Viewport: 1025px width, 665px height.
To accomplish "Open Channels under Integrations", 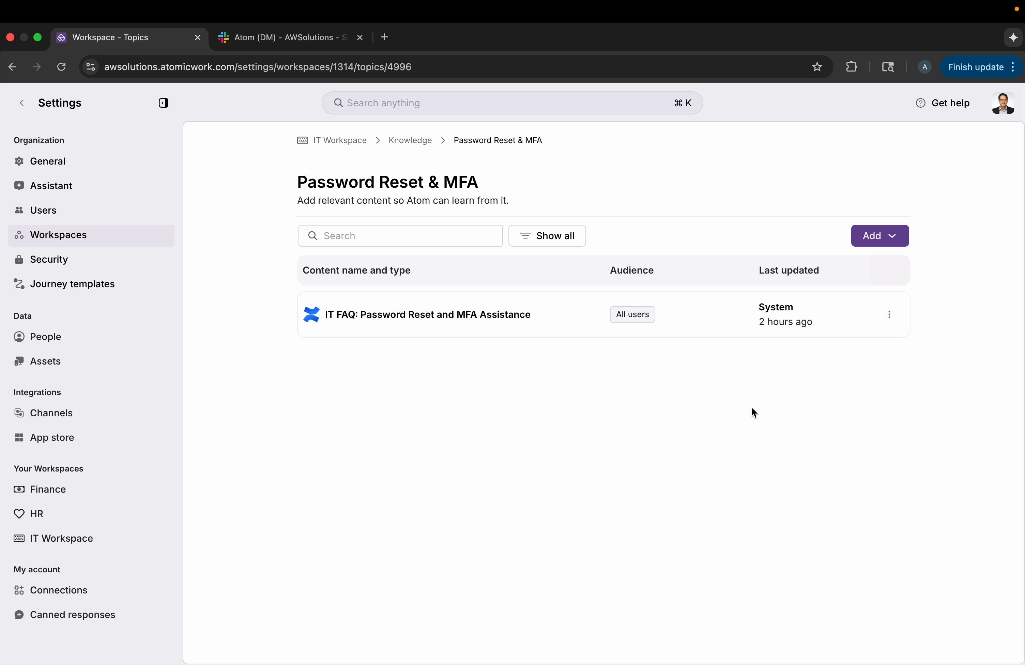I will [50, 412].
